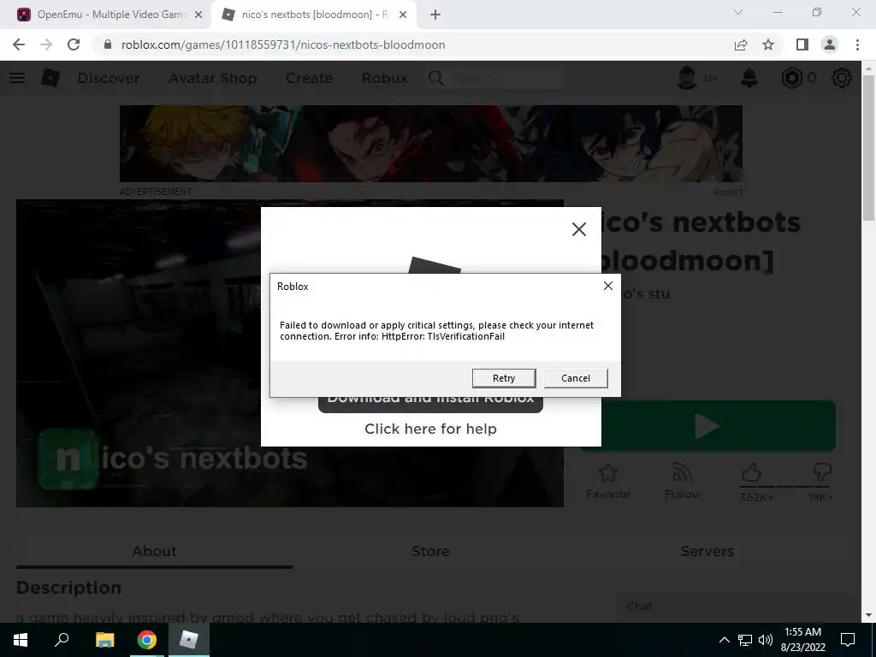The image size is (876, 657).
Task: Show hidden system tray icons
Action: [724, 640]
